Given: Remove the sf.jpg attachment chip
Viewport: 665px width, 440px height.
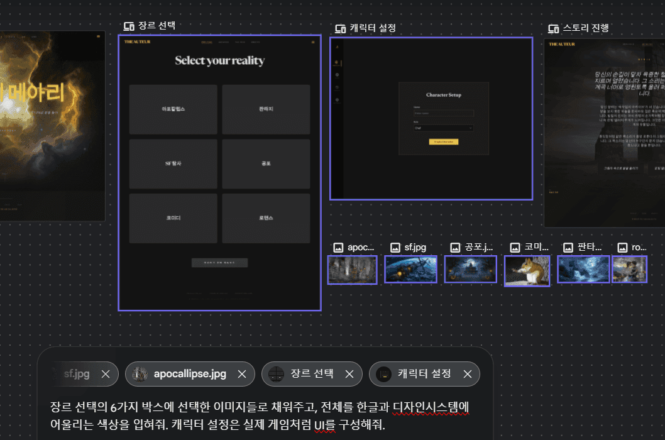Looking at the screenshot, I should click(x=106, y=374).
